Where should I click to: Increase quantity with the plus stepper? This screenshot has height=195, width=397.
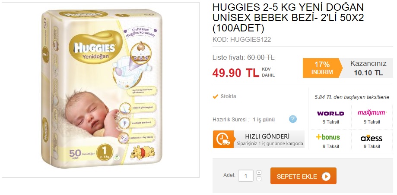[x=259, y=173]
